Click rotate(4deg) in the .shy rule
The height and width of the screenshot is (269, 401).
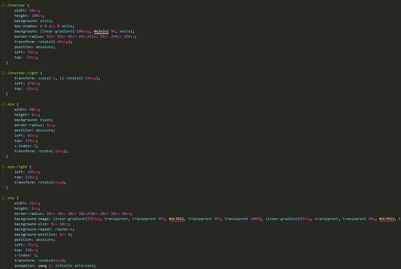52,260
